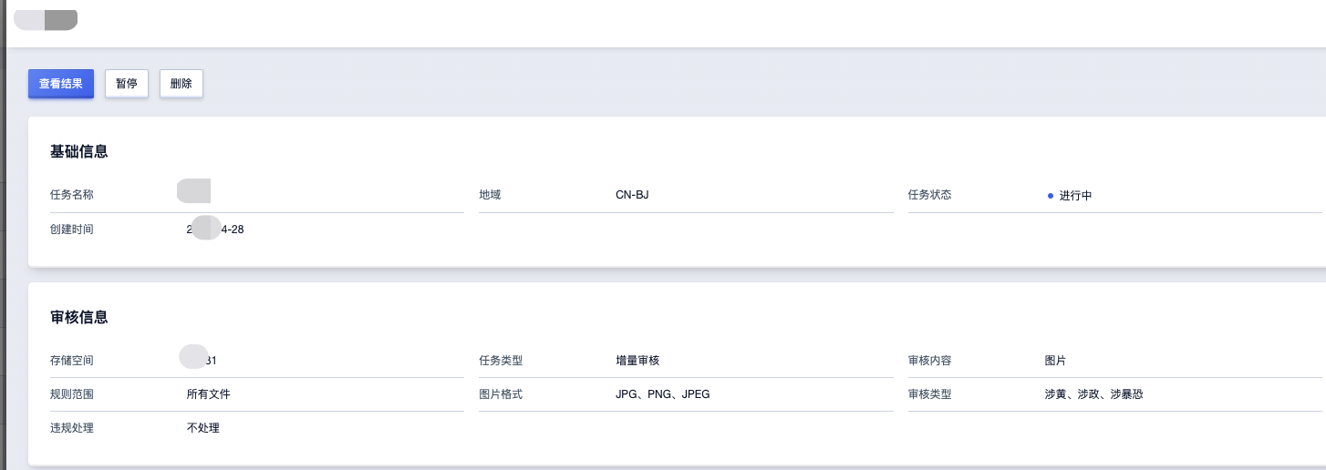Viewport: 1326px width, 470px height.
Task: Select the 进行中 task status text
Action: tap(1075, 196)
